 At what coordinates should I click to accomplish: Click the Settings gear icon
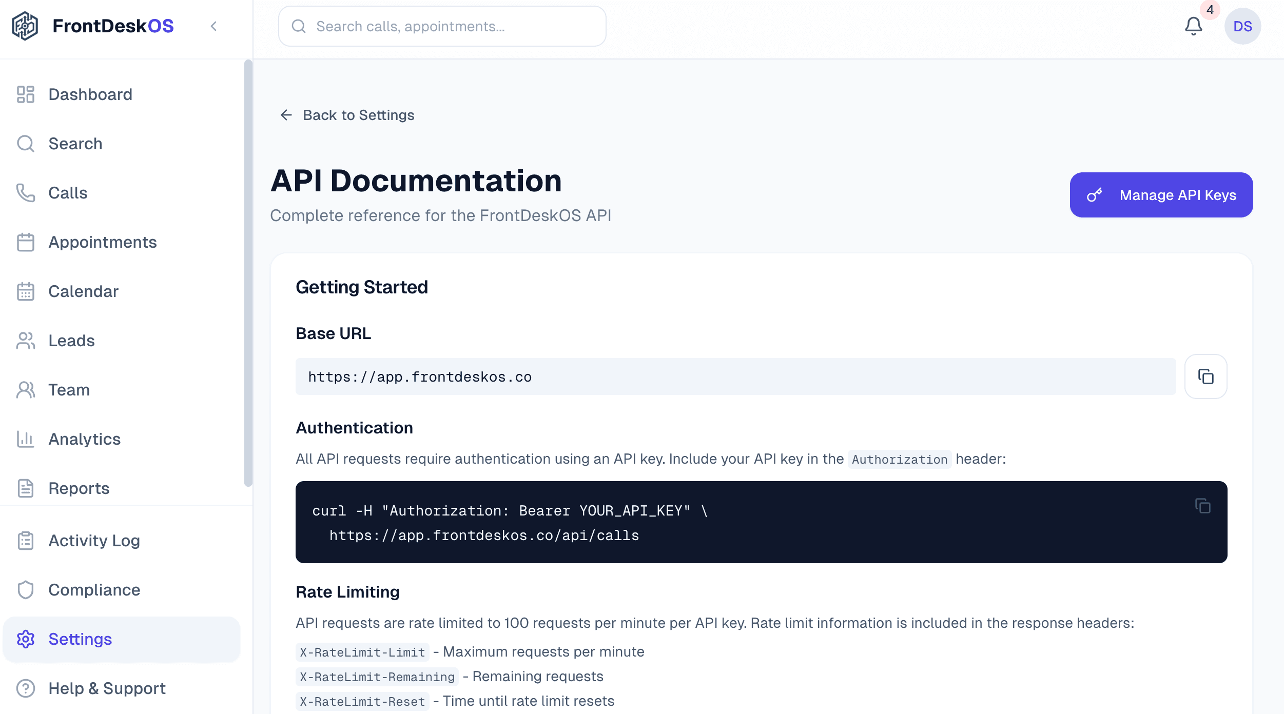point(25,639)
